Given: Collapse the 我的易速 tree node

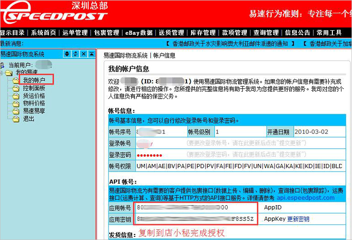Looking at the screenshot, I should (2, 73).
